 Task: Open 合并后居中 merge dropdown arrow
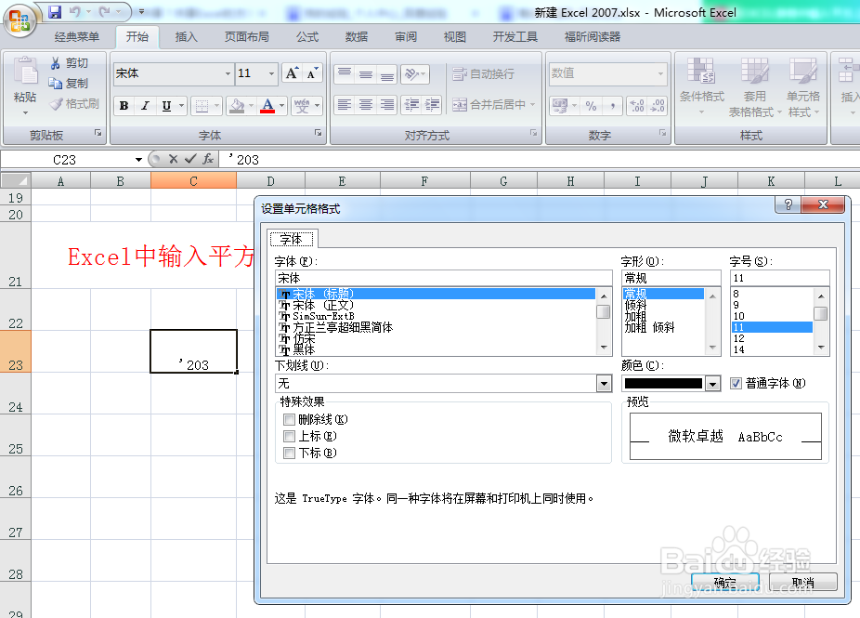[532, 104]
